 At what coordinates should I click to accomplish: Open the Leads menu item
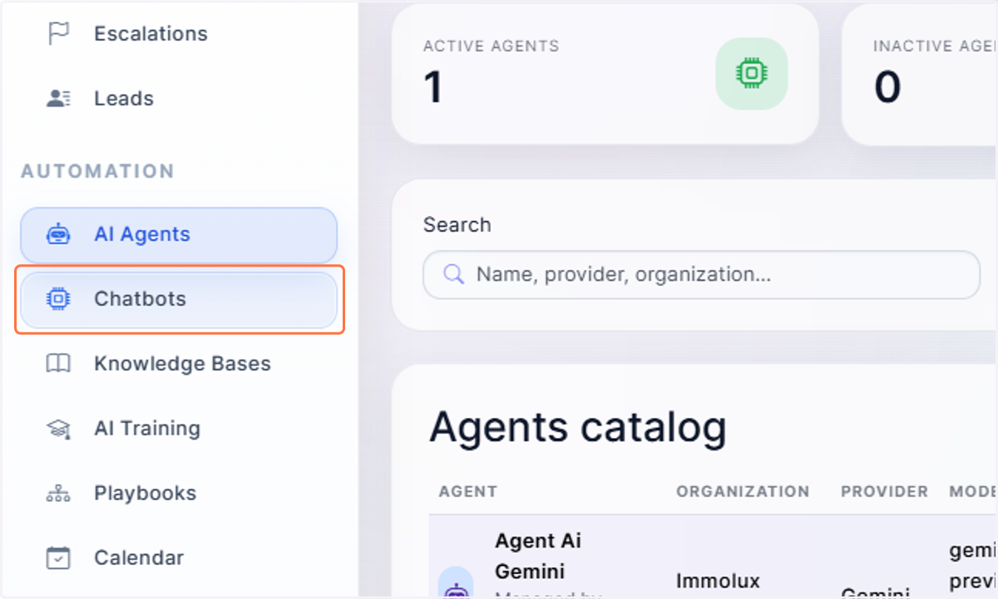coord(179,99)
